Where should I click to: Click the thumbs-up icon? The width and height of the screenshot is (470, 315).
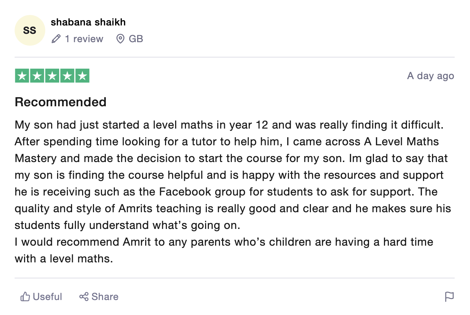pos(25,297)
